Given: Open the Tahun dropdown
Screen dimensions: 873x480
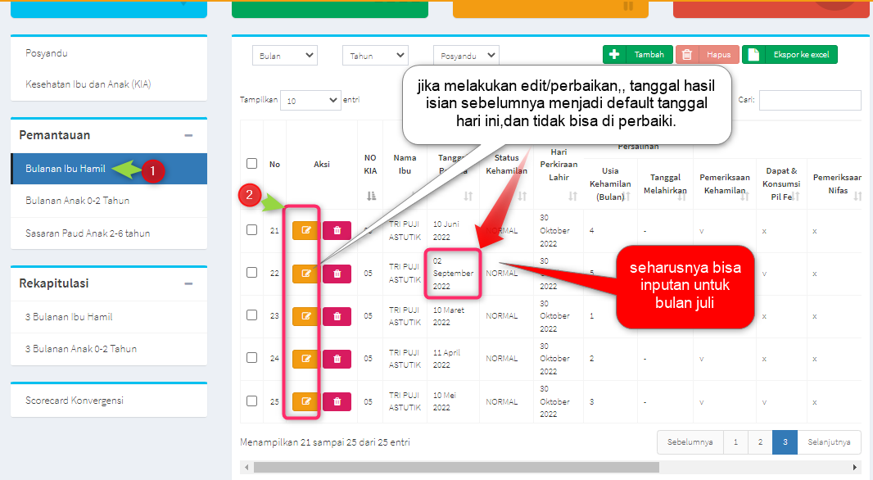Looking at the screenshot, I should 375,55.
